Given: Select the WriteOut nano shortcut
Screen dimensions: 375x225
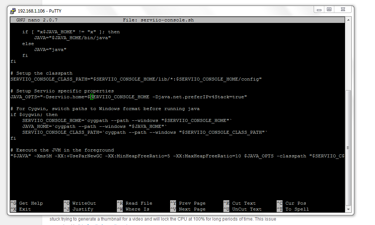Looking at the screenshot, I should pyautogui.click(x=84, y=203).
